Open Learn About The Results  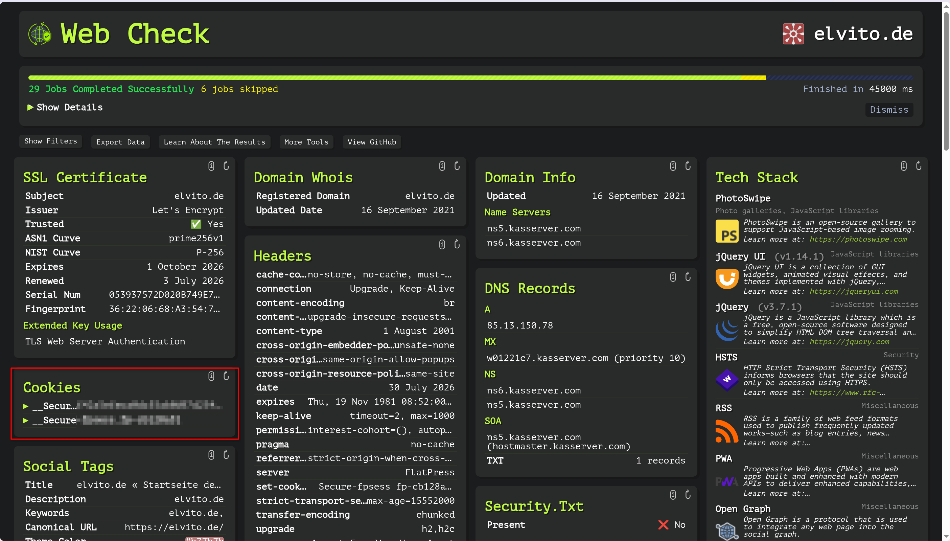click(x=215, y=142)
